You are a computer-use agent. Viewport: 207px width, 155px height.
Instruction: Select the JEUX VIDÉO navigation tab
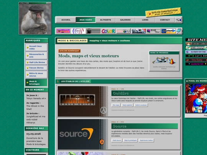click(86, 20)
